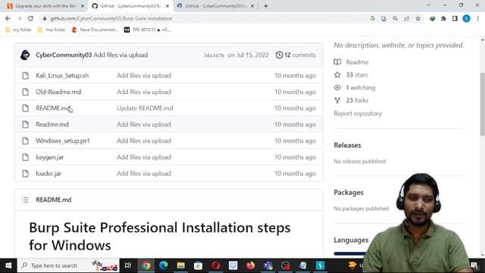Click the address bar URL field
Screen dimensions: 485x273
tap(204, 18)
